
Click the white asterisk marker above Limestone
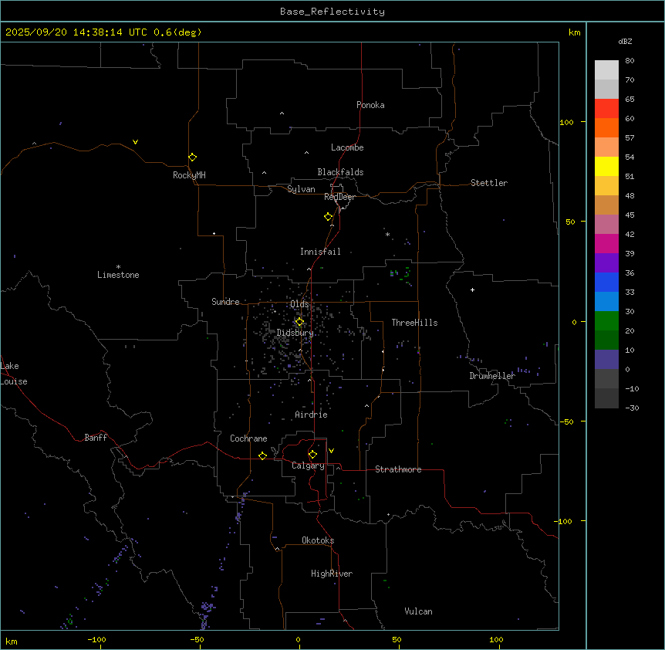pyautogui.click(x=118, y=266)
